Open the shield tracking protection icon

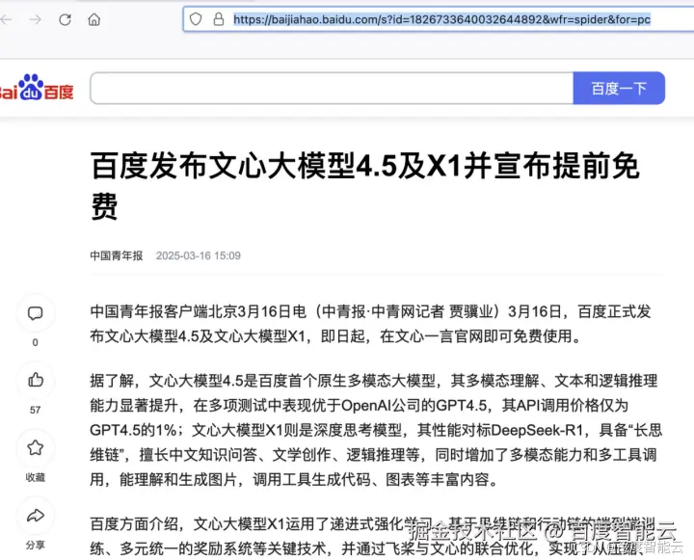(196, 19)
